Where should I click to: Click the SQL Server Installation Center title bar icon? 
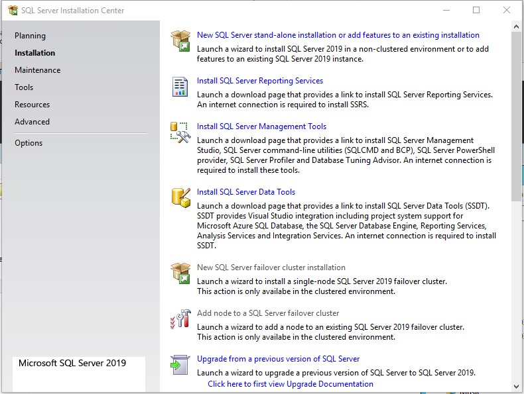[13, 11]
